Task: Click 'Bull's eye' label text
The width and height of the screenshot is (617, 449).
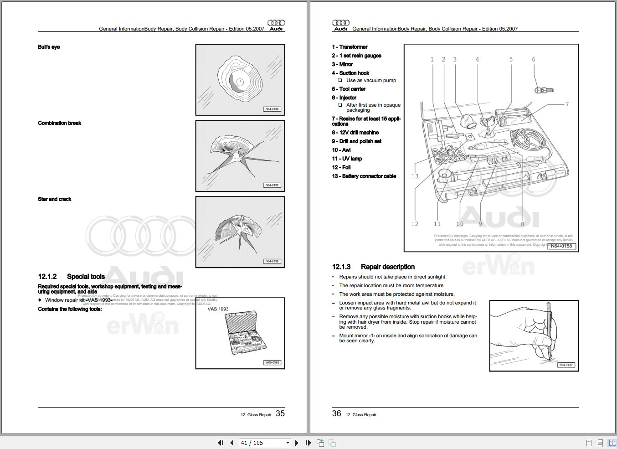Action: (49, 47)
